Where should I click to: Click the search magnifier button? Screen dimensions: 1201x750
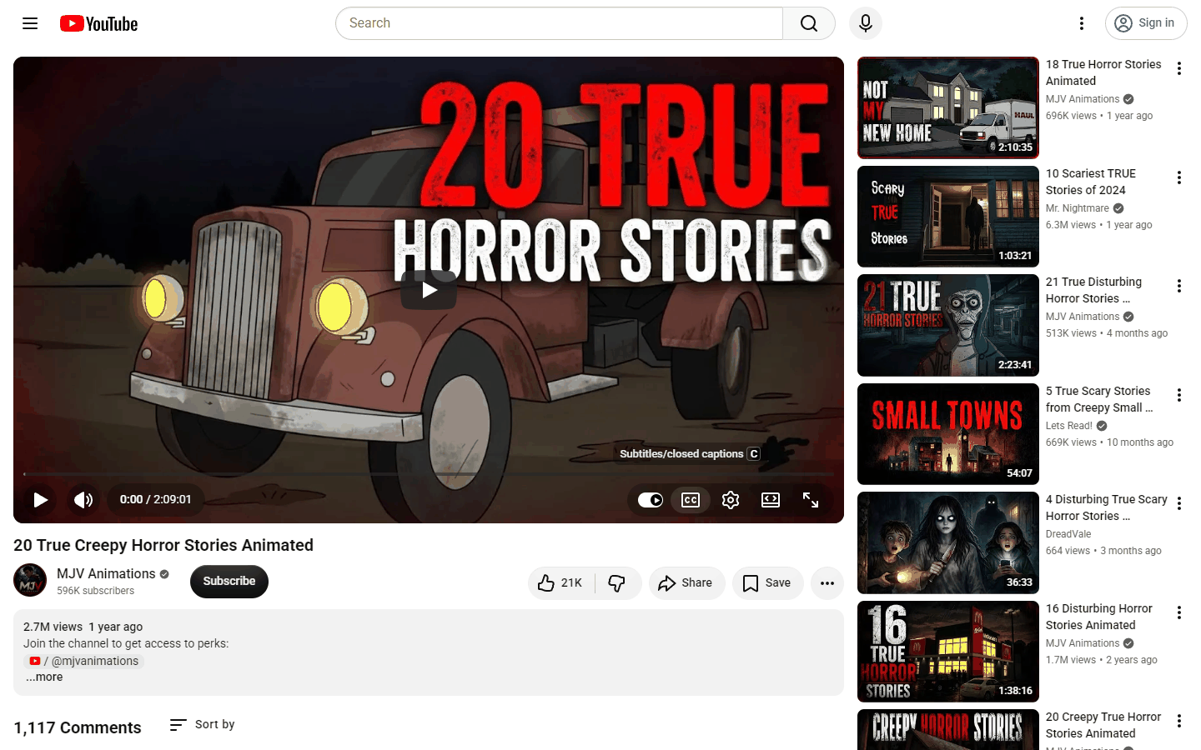pos(809,23)
